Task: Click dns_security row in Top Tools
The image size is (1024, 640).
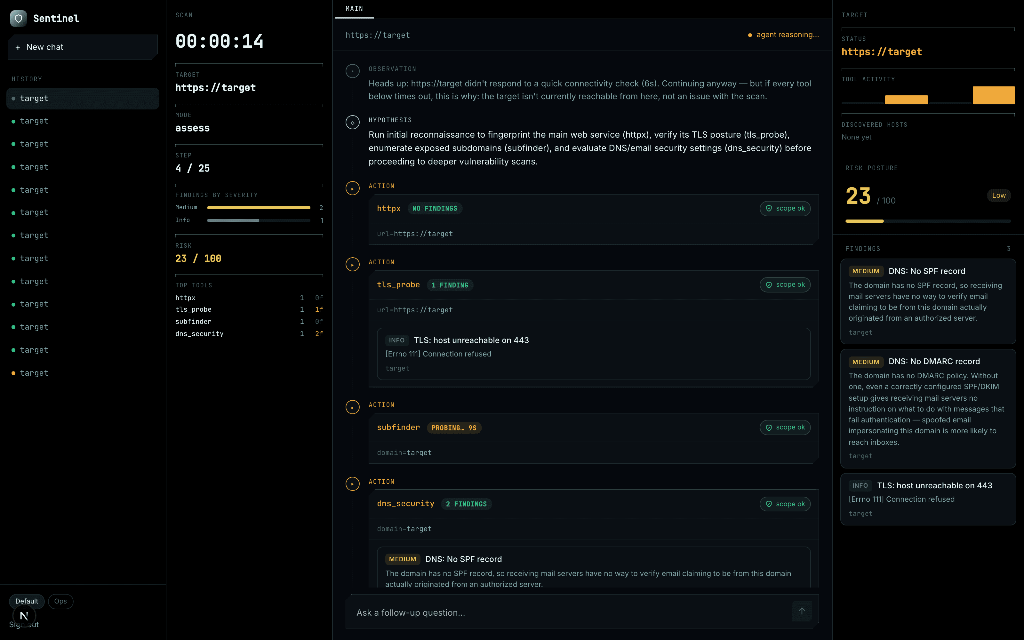Action: click(x=249, y=333)
